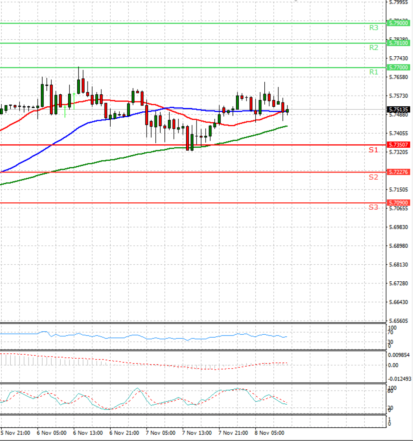Click the S1 support label
Viewport: 413px width, 441px height.
(x=373, y=150)
